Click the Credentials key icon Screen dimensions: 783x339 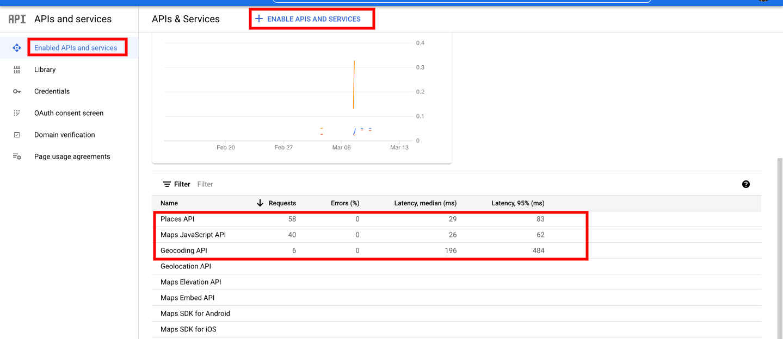tap(17, 91)
